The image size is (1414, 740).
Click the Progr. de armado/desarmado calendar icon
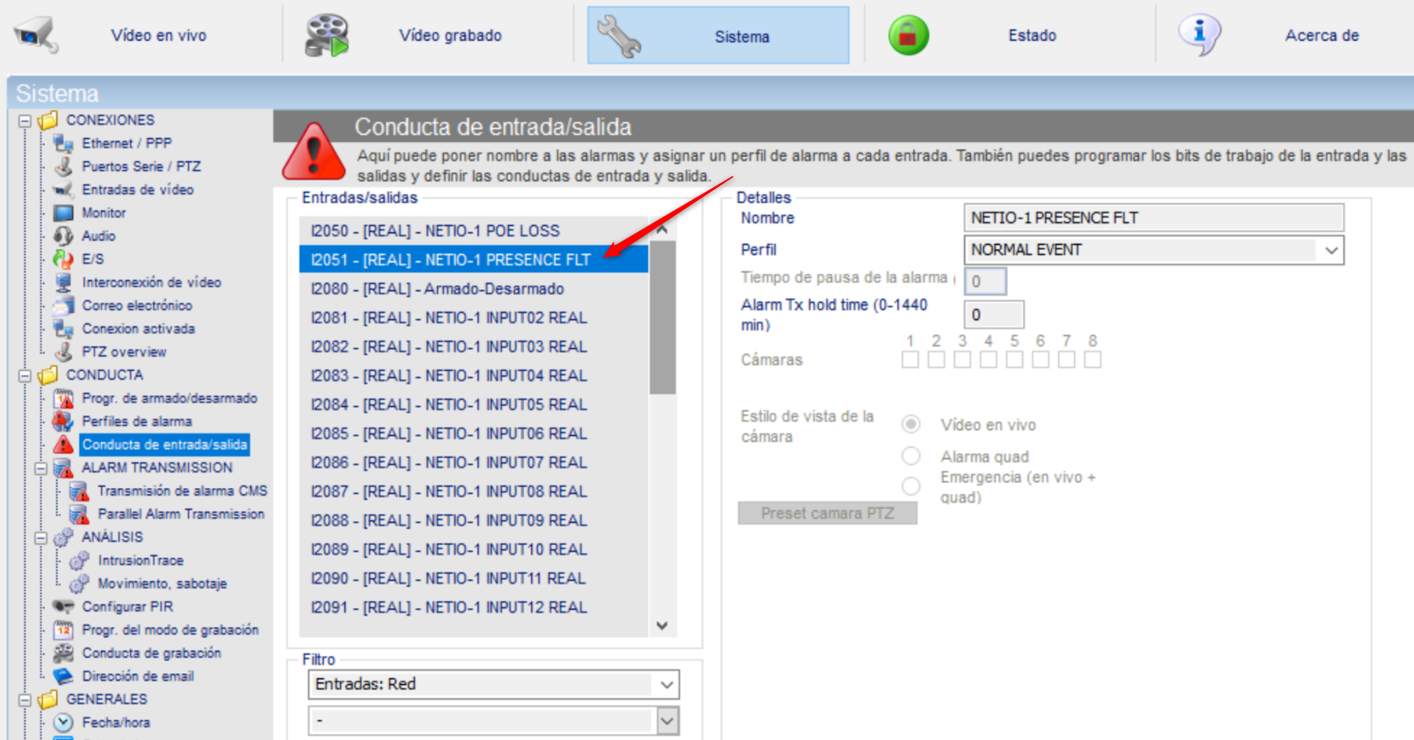64,398
